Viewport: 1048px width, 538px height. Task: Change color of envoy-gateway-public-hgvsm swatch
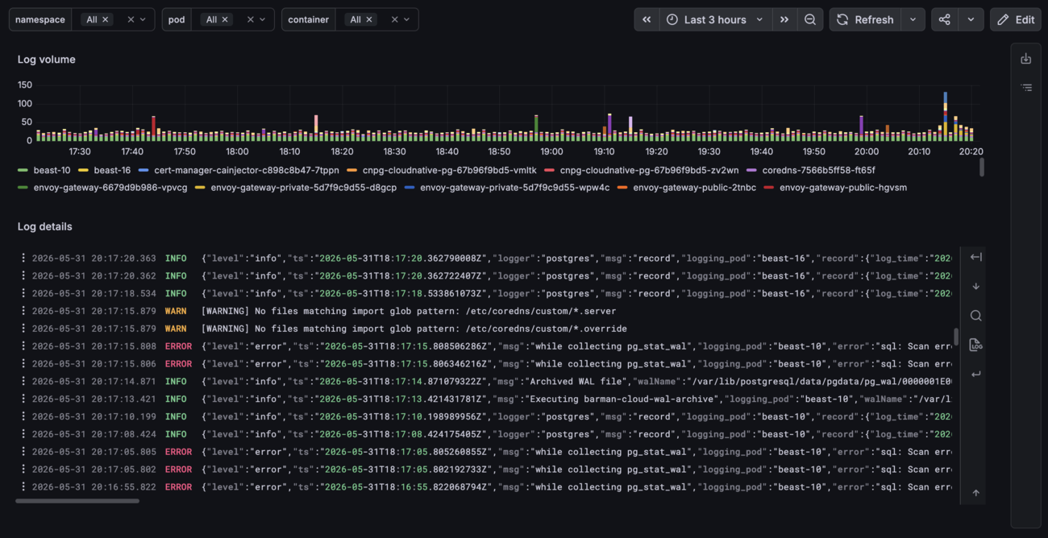tap(768, 188)
